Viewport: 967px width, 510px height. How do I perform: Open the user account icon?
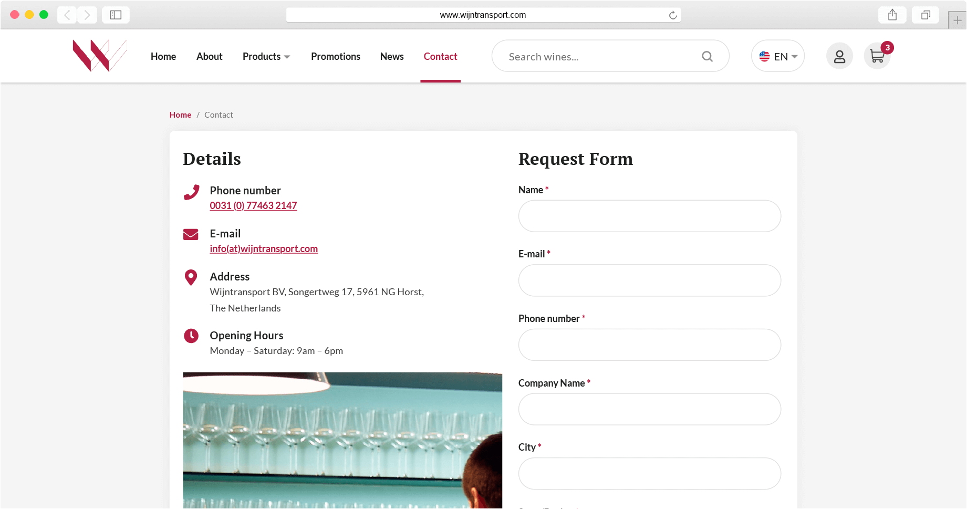click(839, 56)
